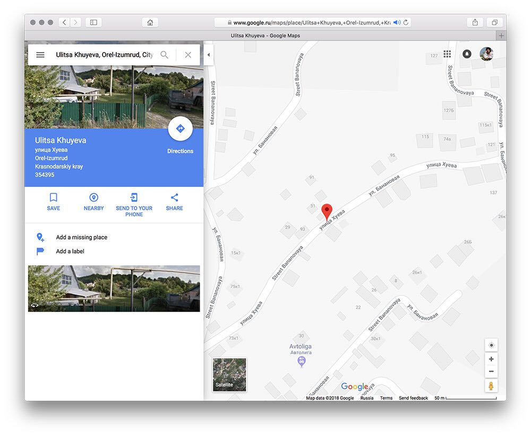Zoom out the map
The height and width of the screenshot is (436, 531).
(491, 371)
